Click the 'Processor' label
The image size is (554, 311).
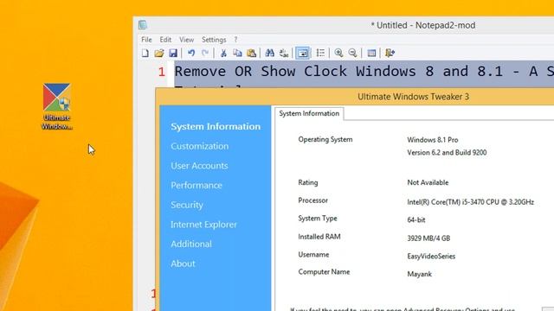click(x=312, y=200)
